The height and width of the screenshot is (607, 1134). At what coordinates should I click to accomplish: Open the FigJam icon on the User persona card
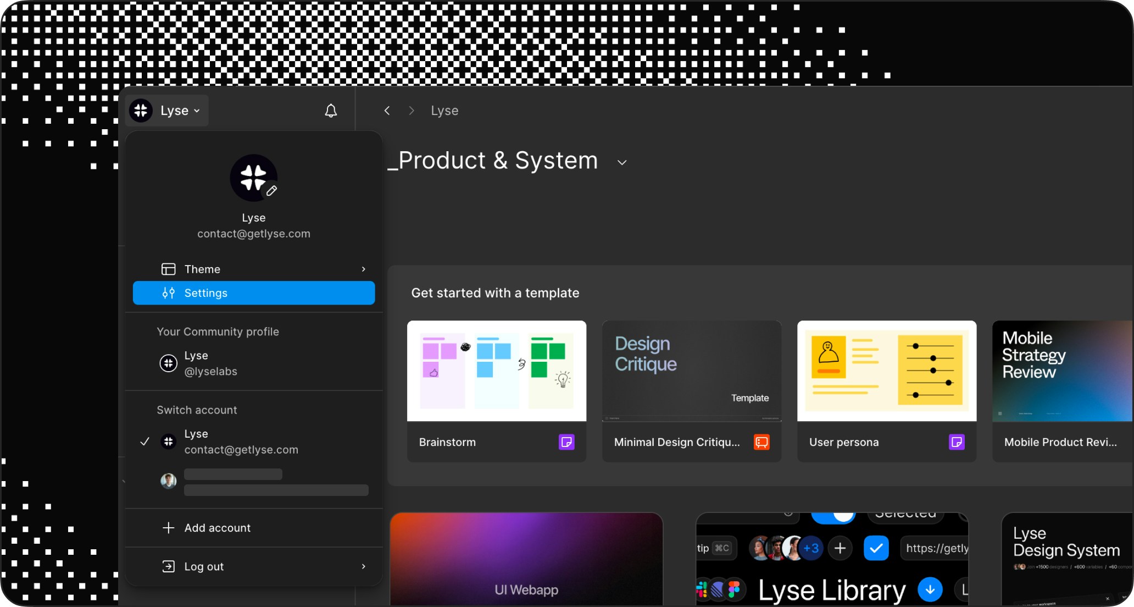point(957,442)
